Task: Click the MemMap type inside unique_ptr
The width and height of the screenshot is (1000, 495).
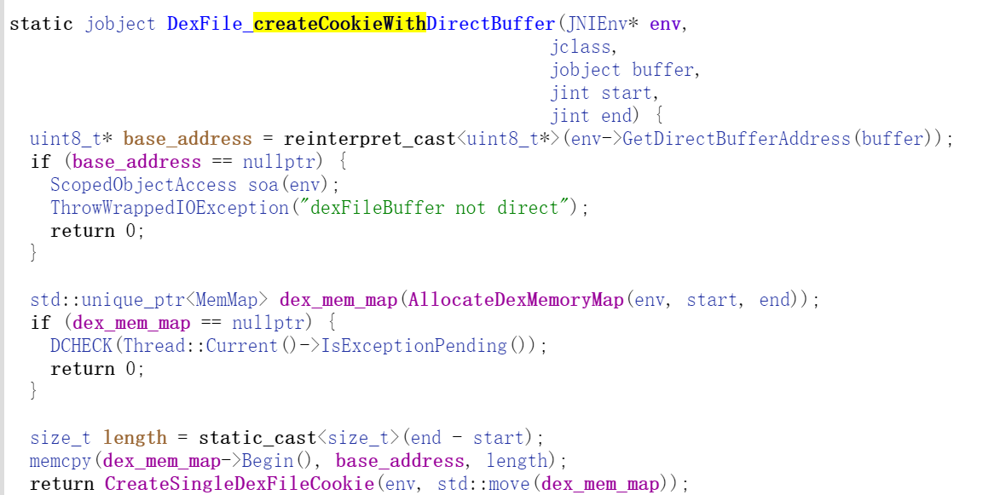Action: [x=233, y=300]
